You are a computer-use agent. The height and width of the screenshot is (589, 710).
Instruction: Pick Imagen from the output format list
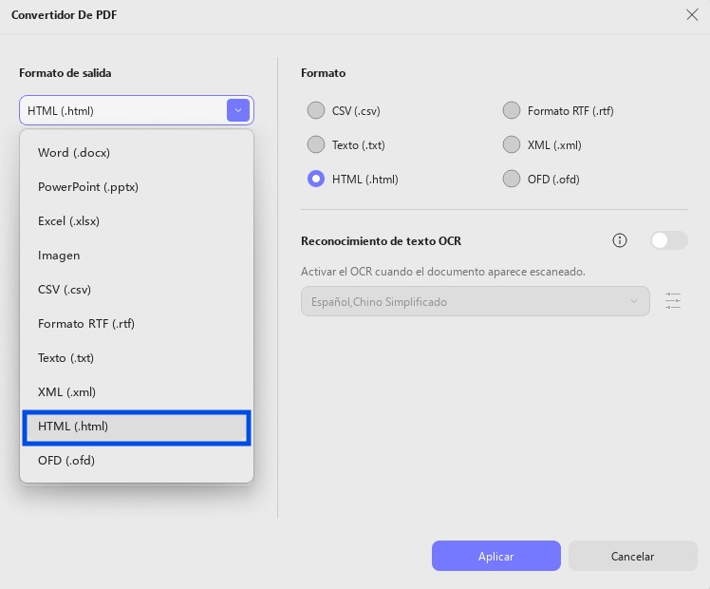[137, 256]
